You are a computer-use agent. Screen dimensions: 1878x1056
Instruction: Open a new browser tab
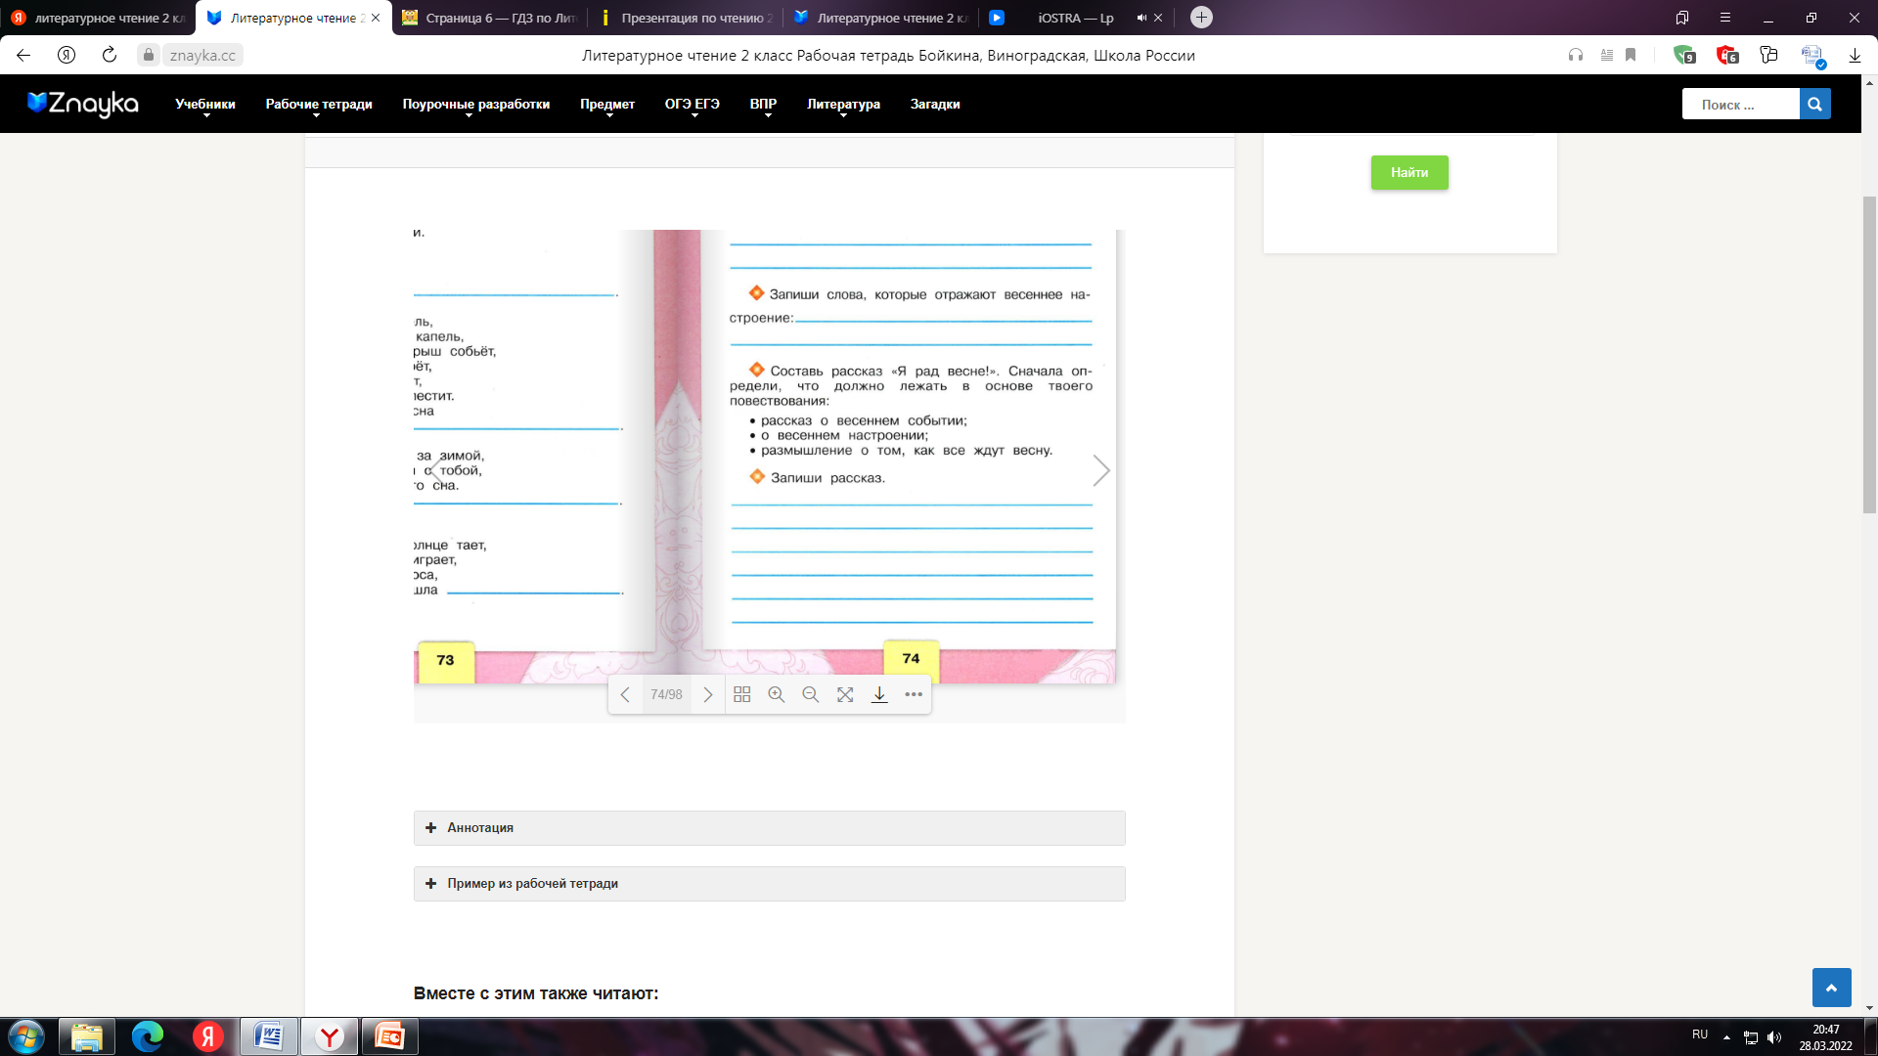[x=1202, y=18]
